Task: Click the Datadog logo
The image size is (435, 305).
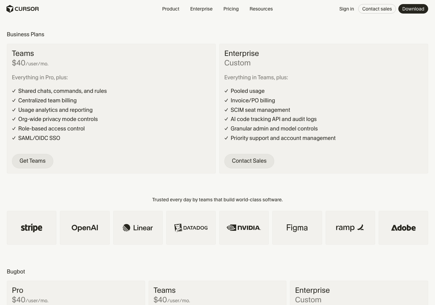Action: click(x=191, y=227)
